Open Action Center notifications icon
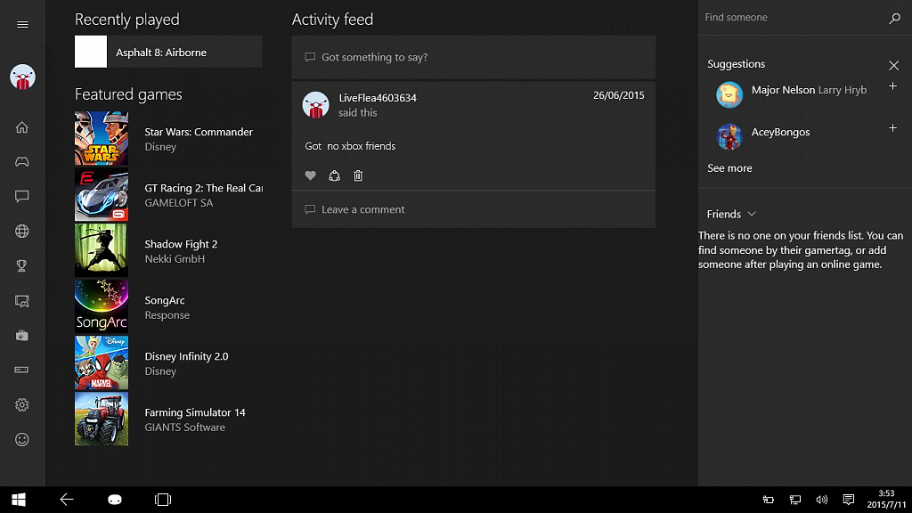Image resolution: width=912 pixels, height=513 pixels. [x=849, y=500]
